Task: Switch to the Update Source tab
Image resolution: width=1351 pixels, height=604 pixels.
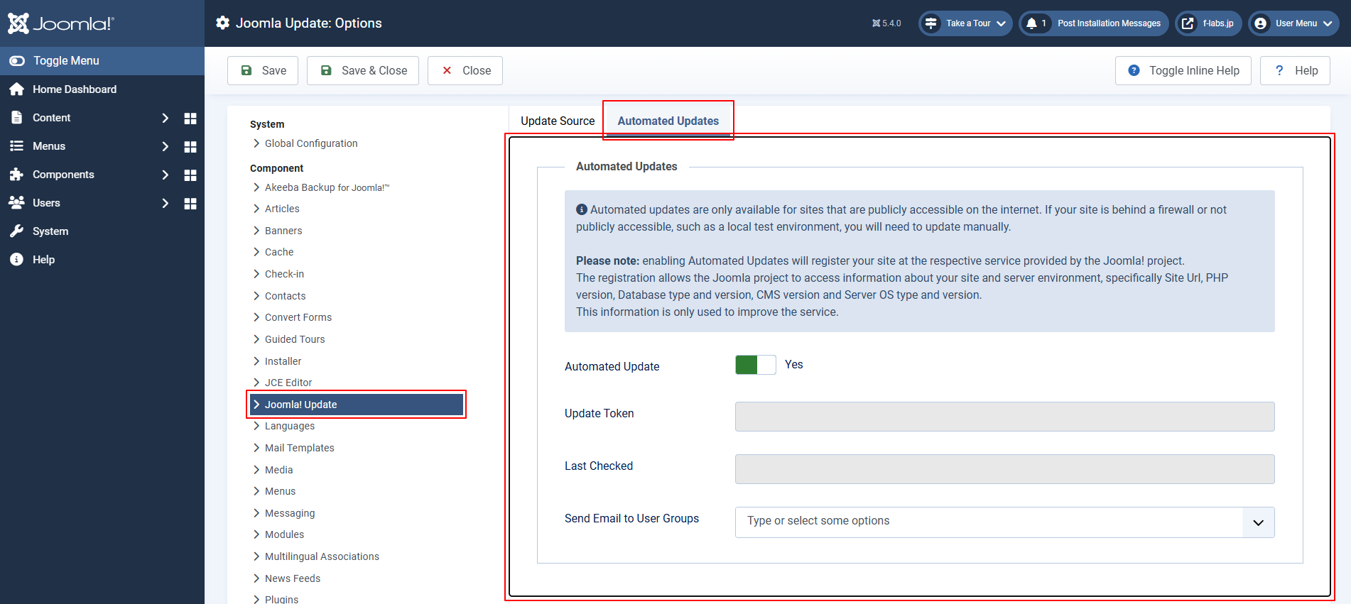Action: (x=557, y=121)
